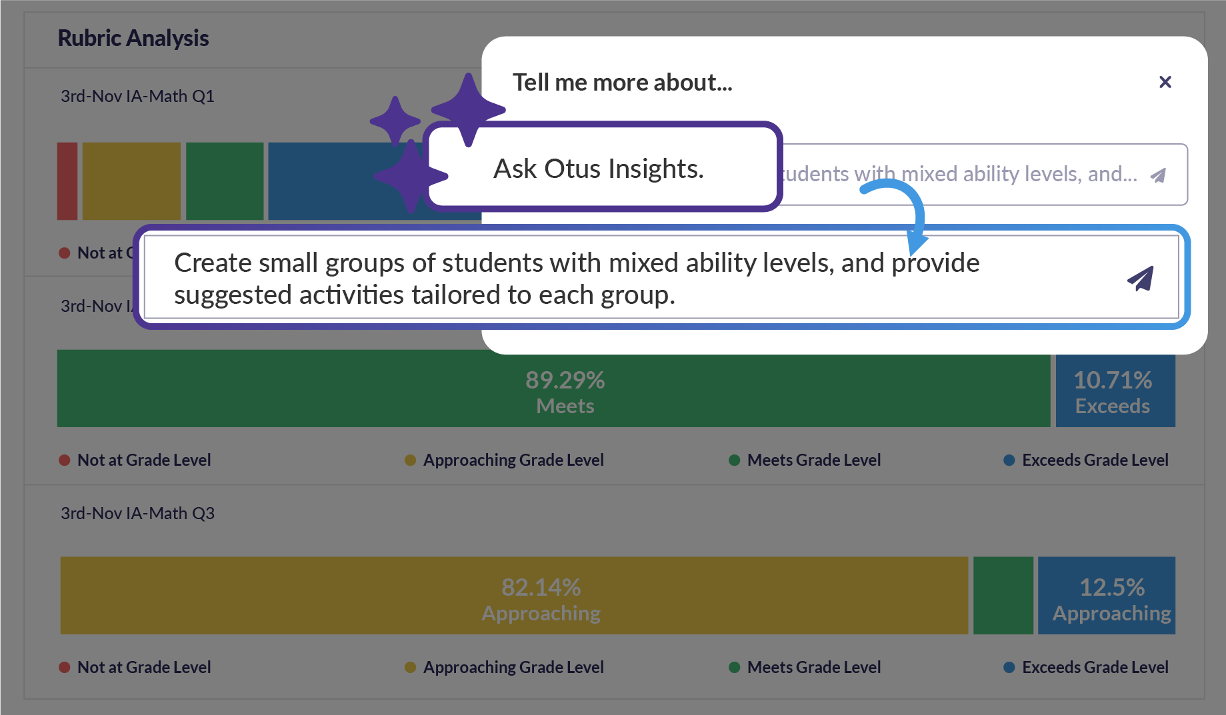1226x715 pixels.
Task: Click the 3rd-Nov IA-Math Q1 title
Action: [137, 96]
